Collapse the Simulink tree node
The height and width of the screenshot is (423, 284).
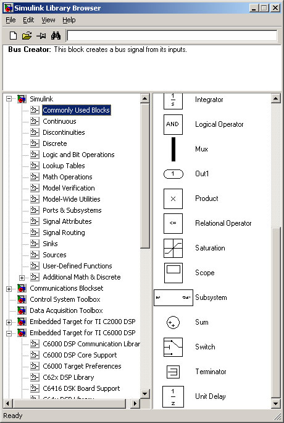pos(9,99)
